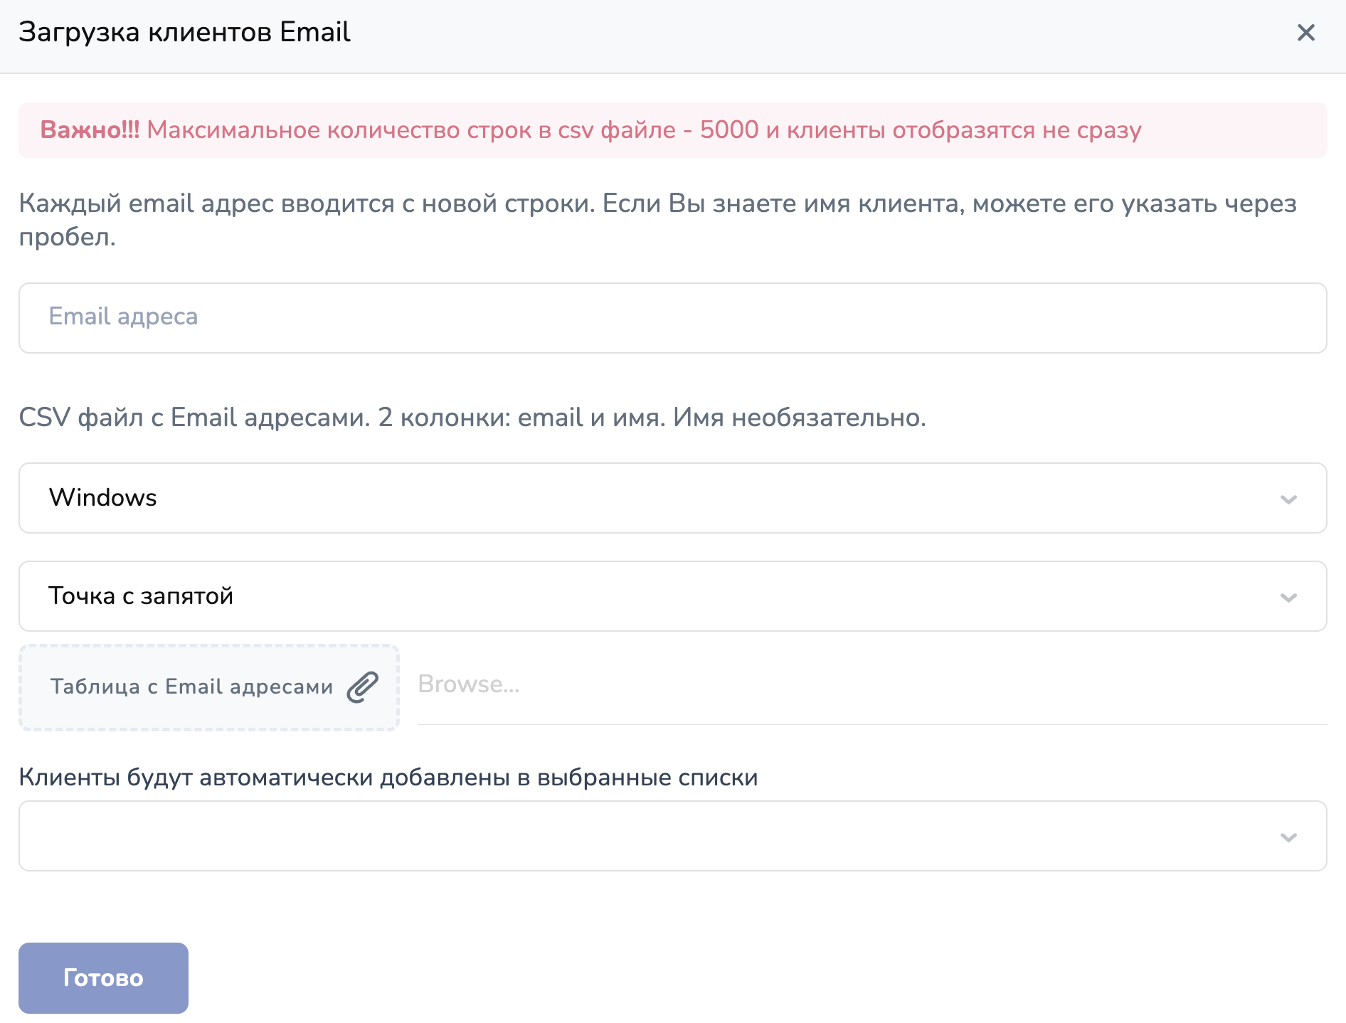Click the word пробел in the instructions
Screen dimensions: 1346x1023
tap(66, 238)
